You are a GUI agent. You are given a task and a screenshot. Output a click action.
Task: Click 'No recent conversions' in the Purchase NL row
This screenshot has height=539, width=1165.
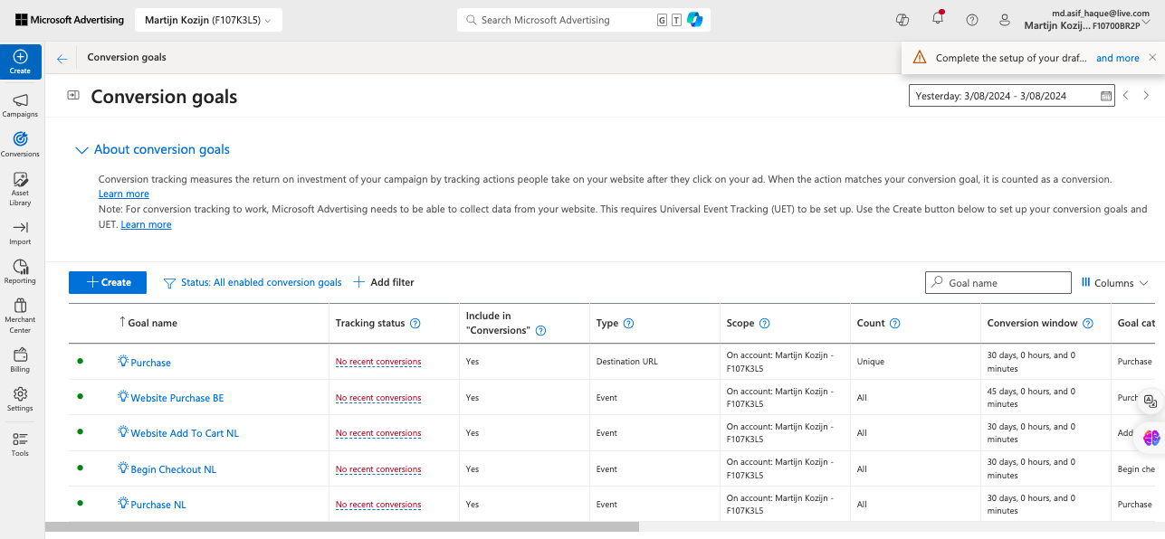tap(378, 505)
